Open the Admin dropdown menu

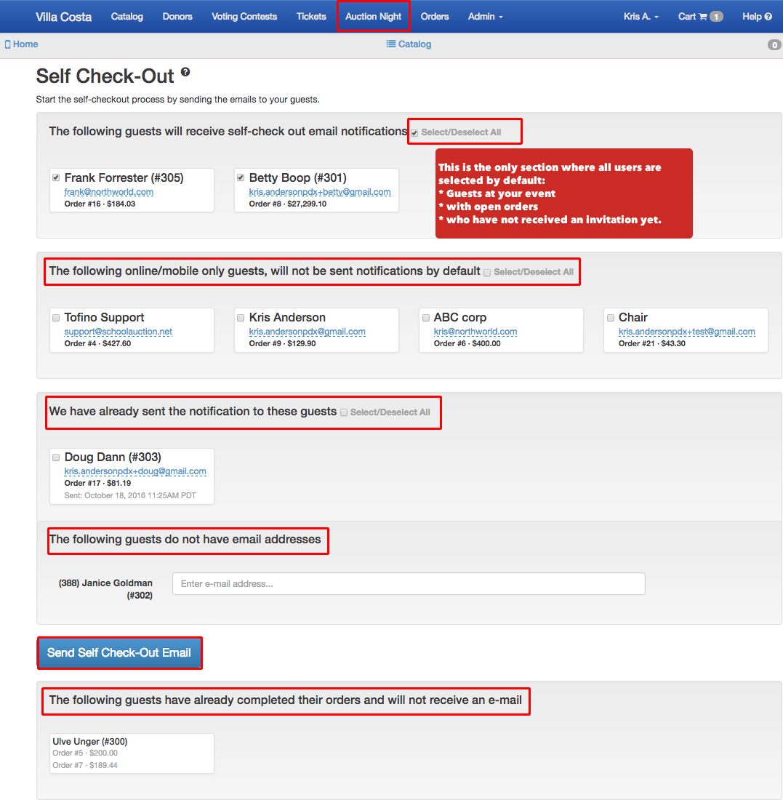point(485,16)
